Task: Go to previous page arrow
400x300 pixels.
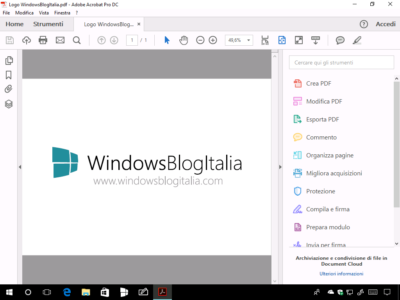Action: [102, 40]
